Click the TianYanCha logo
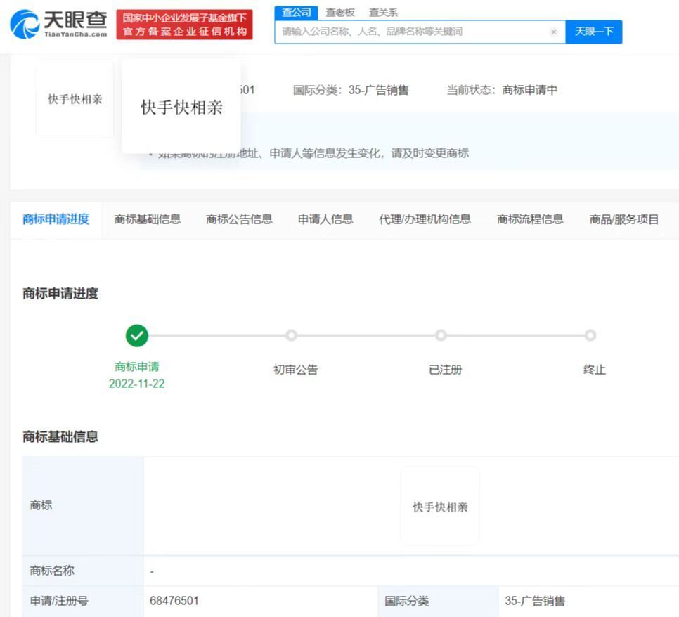This screenshot has height=617, width=679. (59, 25)
